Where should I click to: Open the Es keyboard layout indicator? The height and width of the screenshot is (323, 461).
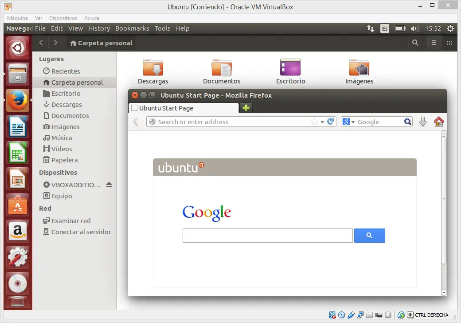point(385,28)
